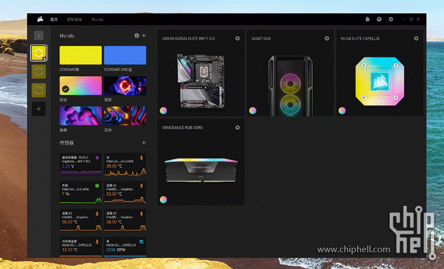Click the lightning voltage icon on VCPU sensor
Viewport: 444px width, 269px height.
click(97, 158)
